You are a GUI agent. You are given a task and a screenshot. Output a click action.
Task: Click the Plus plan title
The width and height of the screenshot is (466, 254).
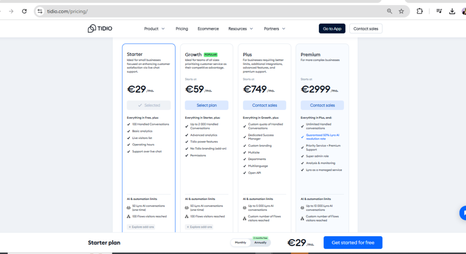[x=247, y=55]
